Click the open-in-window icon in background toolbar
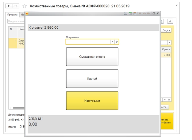This screenshot has width=192, height=140. (x=170, y=21)
